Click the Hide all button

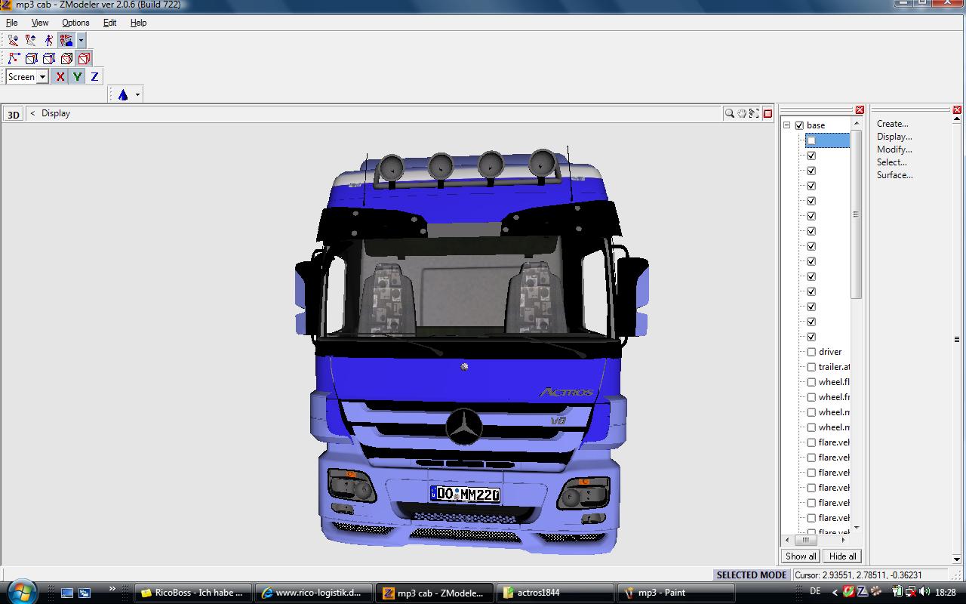point(842,556)
